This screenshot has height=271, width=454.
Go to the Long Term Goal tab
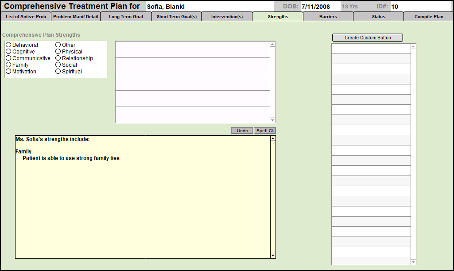click(x=126, y=17)
